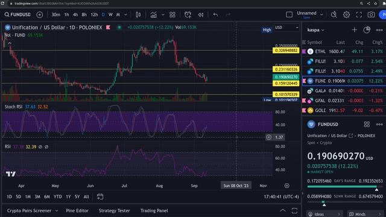Select the 30m timeframe
The image size is (386, 217).
(x=55, y=14)
